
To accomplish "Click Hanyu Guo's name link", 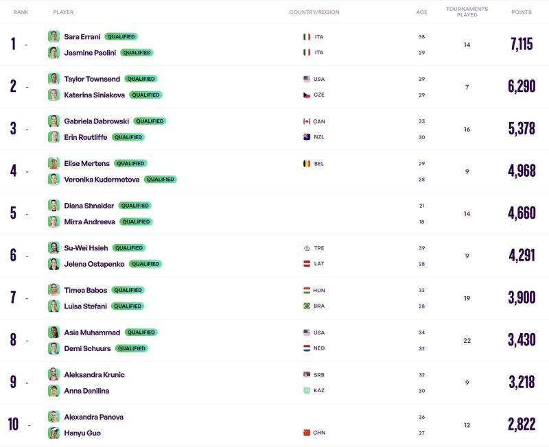I will 82,433.
